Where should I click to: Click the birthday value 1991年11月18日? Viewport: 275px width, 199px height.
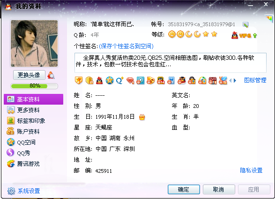pyautogui.click(x=115, y=117)
